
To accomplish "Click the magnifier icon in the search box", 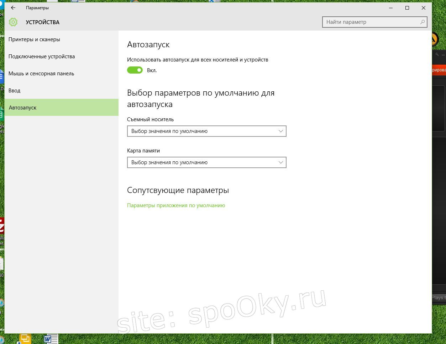I will (423, 22).
